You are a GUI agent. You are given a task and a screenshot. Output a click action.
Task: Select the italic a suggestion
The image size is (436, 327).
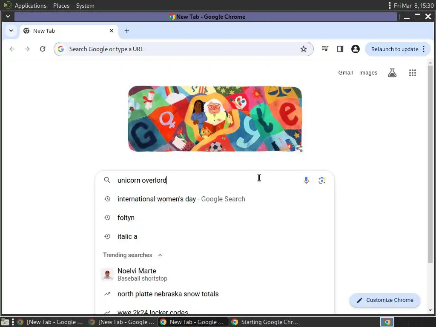pos(215,237)
